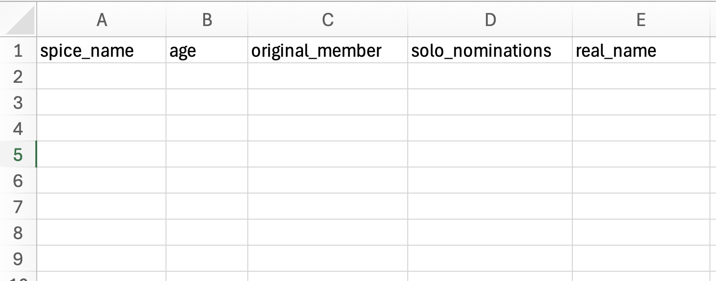The image size is (716, 281).
Task: Click the solo_nominations header cell
Action: click(x=490, y=50)
